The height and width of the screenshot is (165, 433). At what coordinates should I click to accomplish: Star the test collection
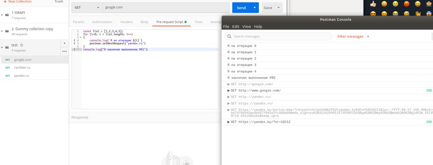(x=22, y=45)
